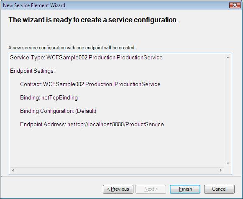Click the New Service Element Wizard title bar

point(115,5)
